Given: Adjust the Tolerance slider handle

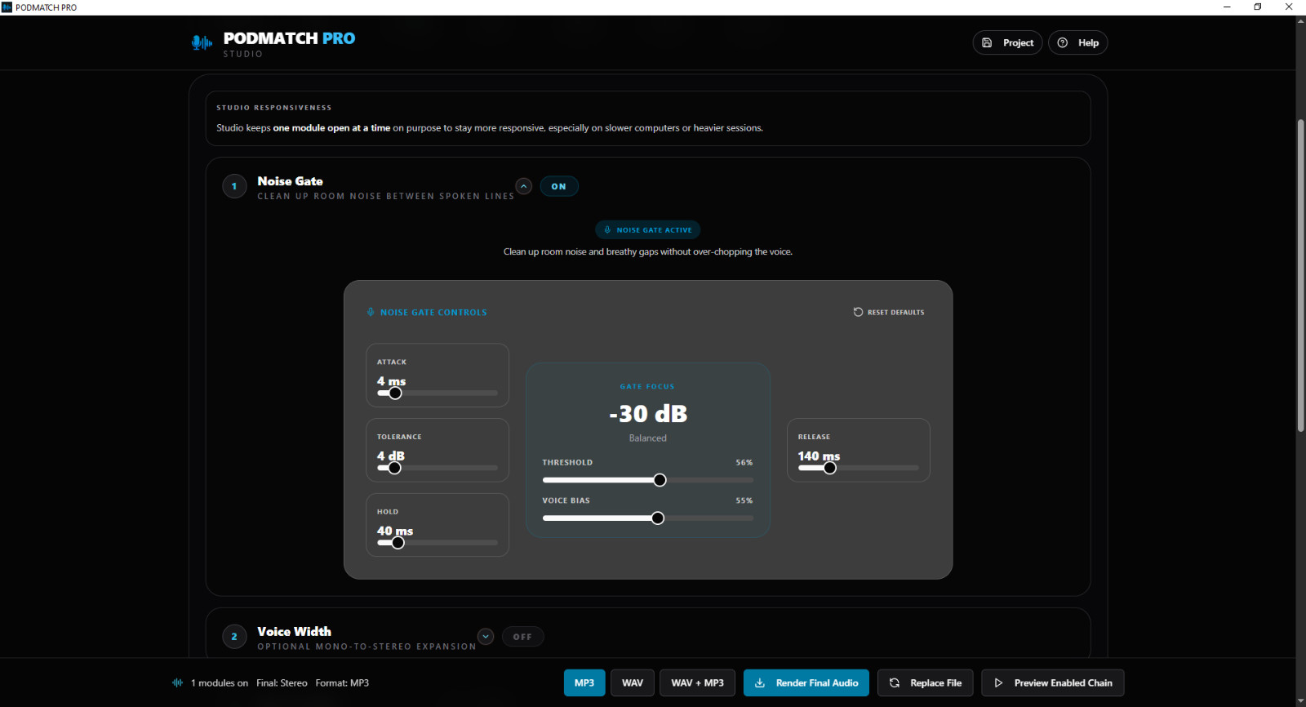Looking at the screenshot, I should click(x=395, y=468).
